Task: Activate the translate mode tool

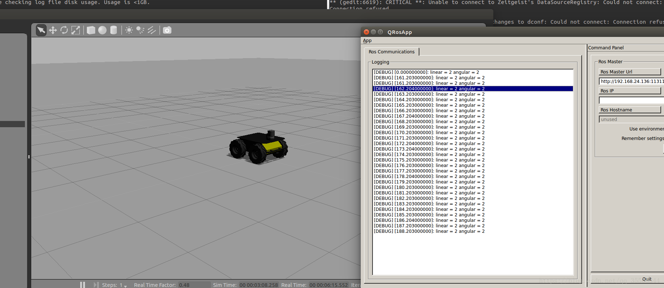Action: [53, 30]
